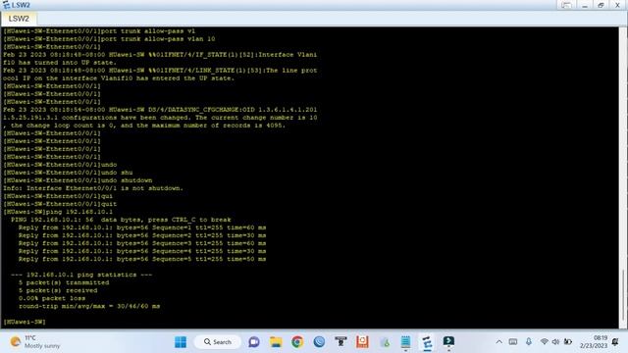This screenshot has height=353, width=628.
Task: Click the 'undo shutdown' command line
Action: tap(78, 180)
